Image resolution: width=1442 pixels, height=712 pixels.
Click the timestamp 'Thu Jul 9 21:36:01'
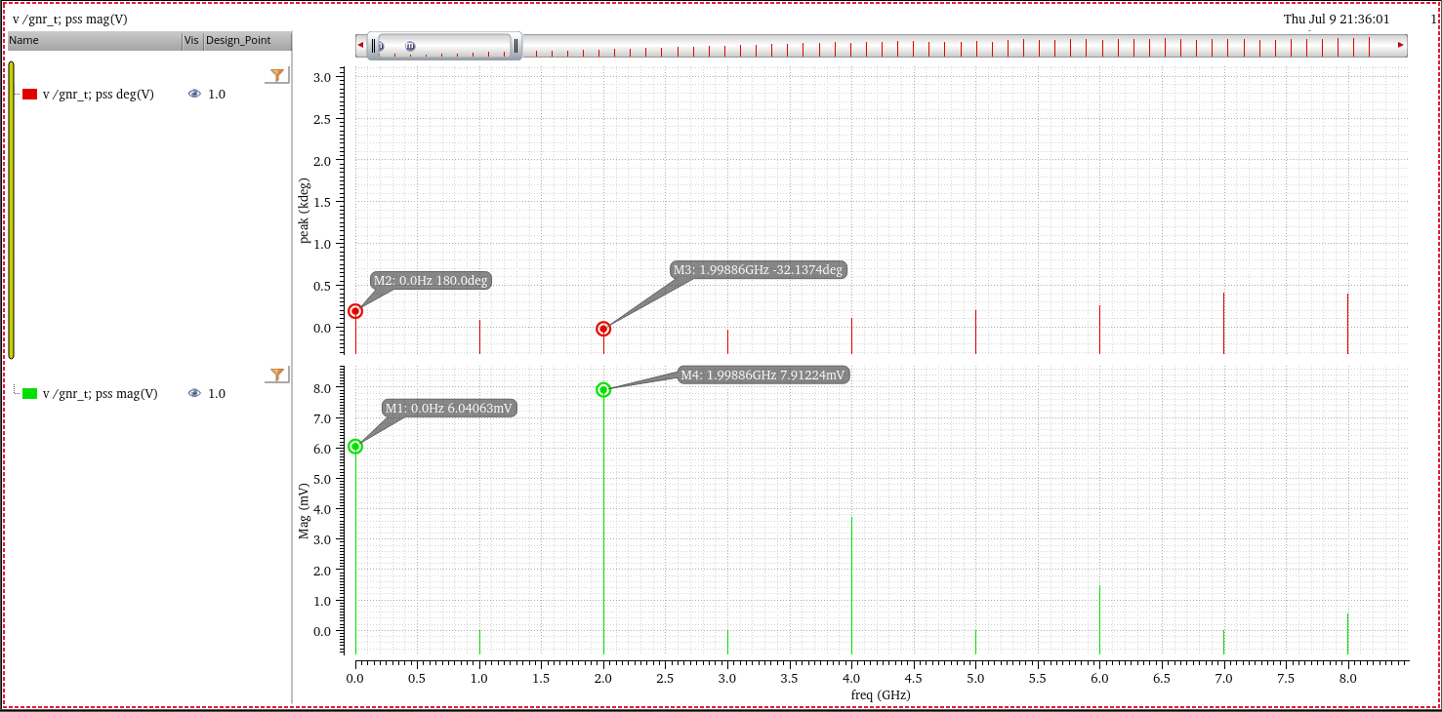coord(1337,19)
